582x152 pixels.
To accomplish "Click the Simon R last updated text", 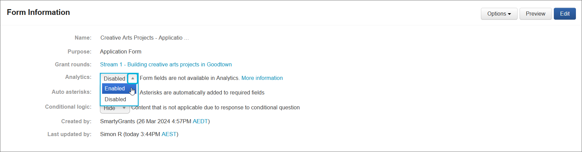I will click(111, 134).
